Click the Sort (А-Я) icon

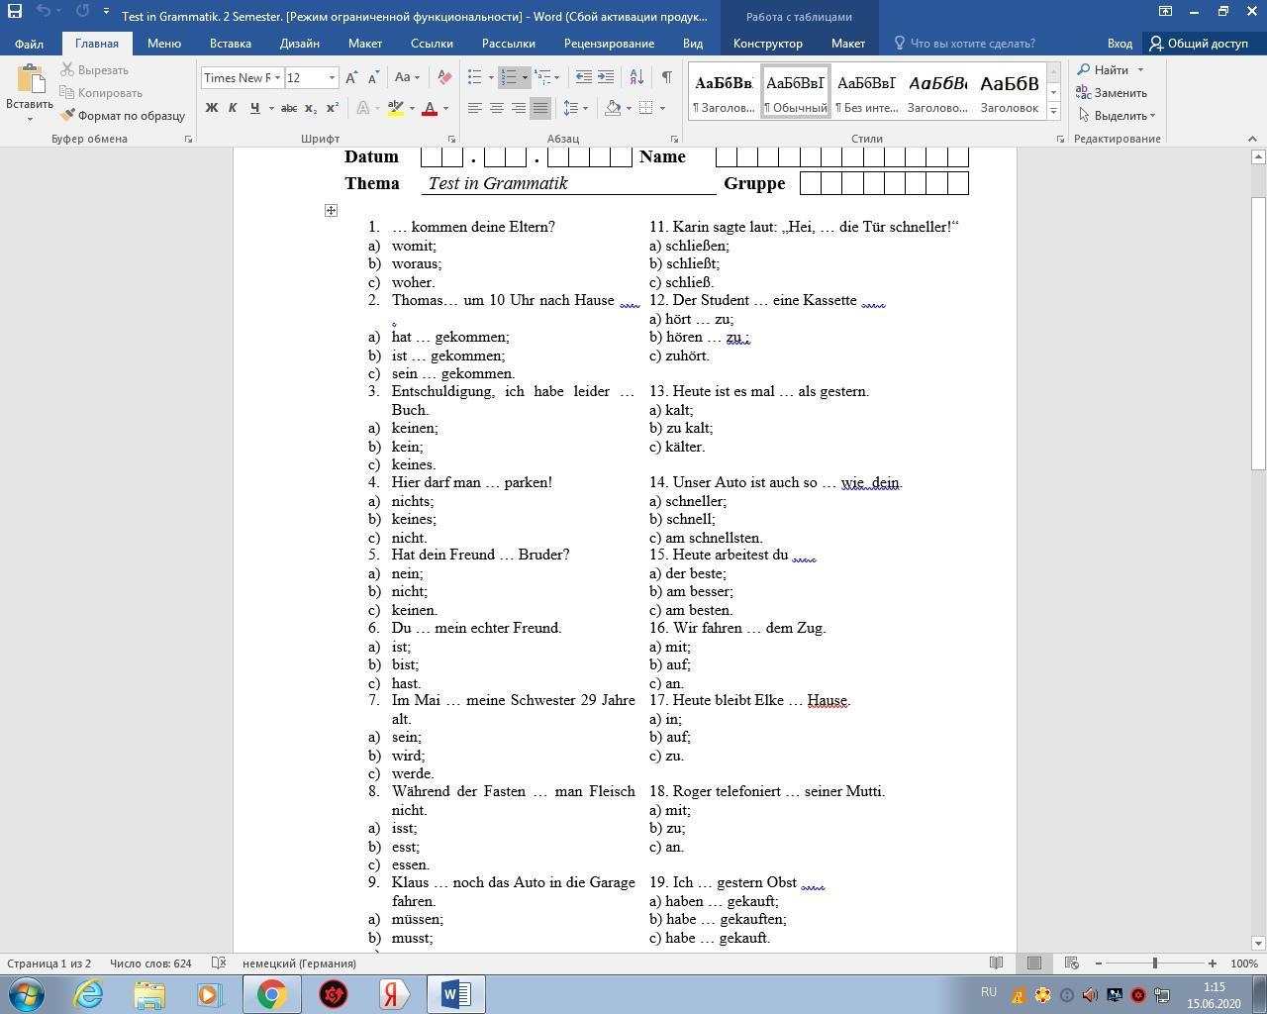[x=636, y=77]
